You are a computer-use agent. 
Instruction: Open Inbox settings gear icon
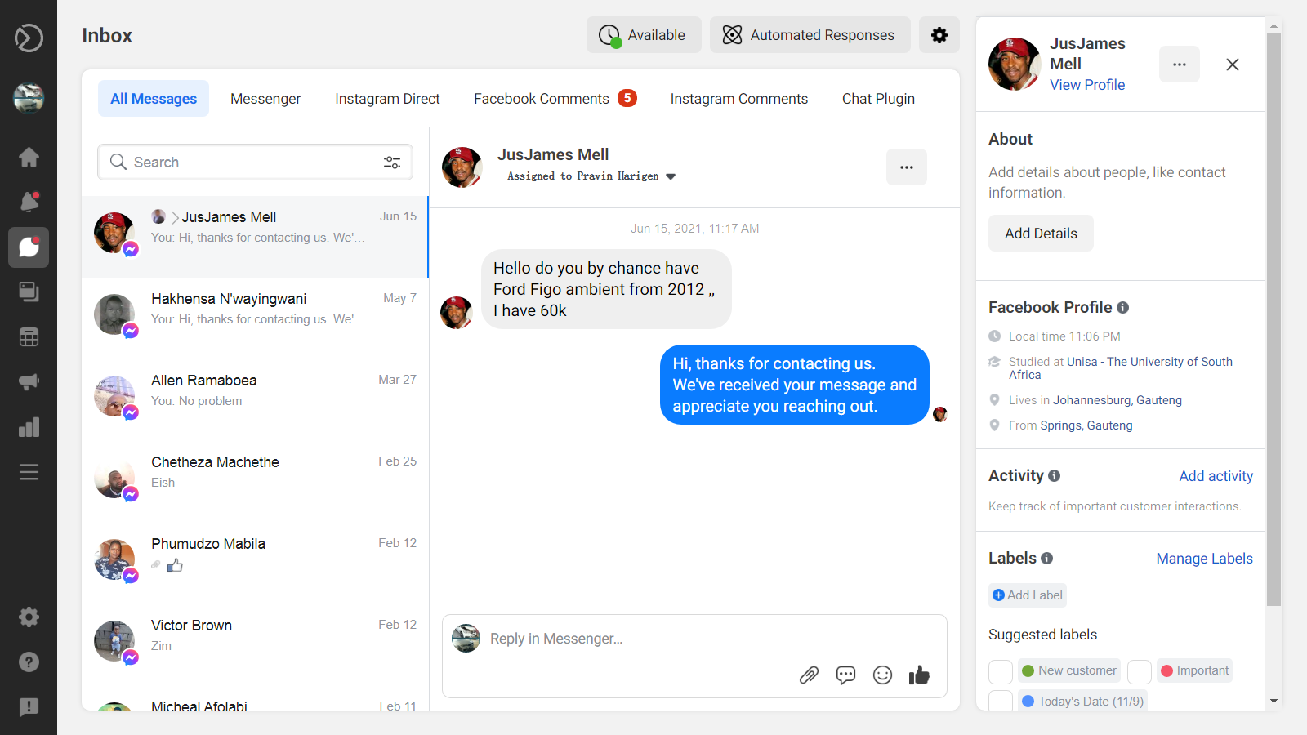click(x=939, y=35)
